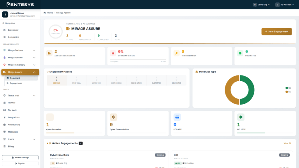The height and width of the screenshot is (168, 299).
Task: Click the Home breadcrumb link
Action: tap(50, 13)
